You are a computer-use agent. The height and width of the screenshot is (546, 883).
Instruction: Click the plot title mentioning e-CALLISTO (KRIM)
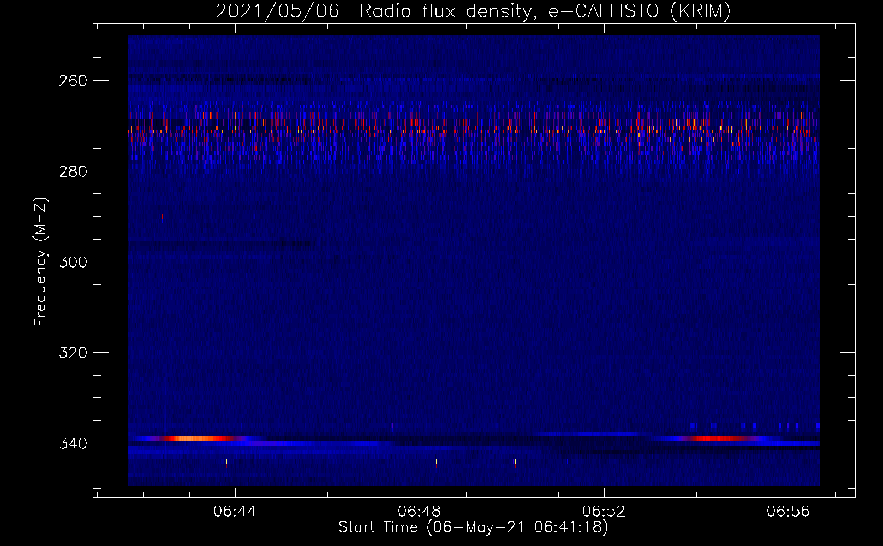click(473, 11)
